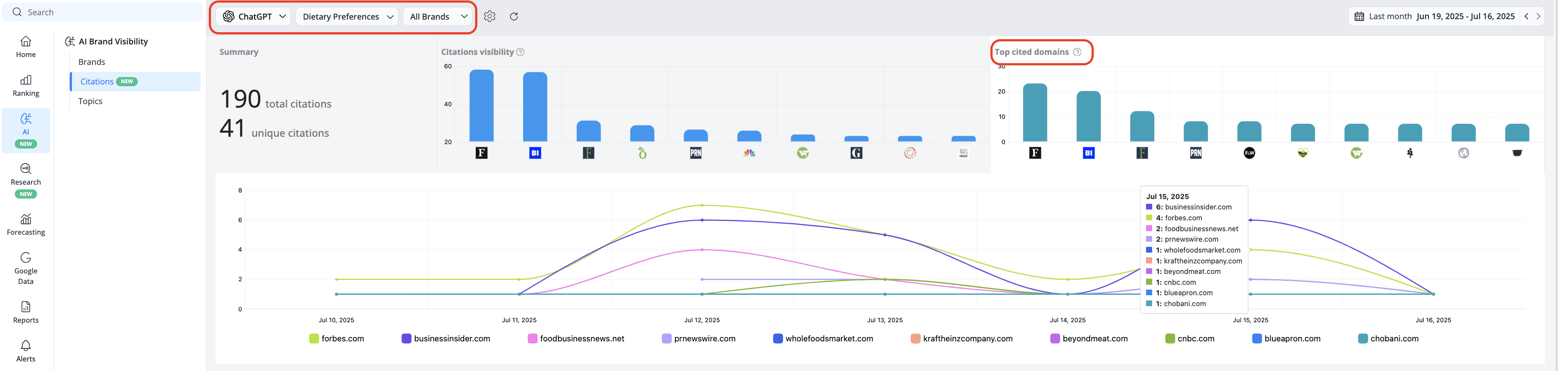
Task: Go to previous date range with left arrow
Action: (1527, 16)
